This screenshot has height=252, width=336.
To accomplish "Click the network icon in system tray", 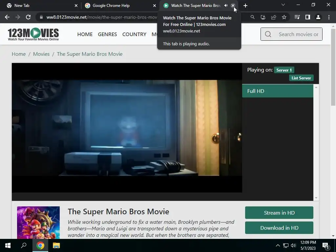I will 286,245.
